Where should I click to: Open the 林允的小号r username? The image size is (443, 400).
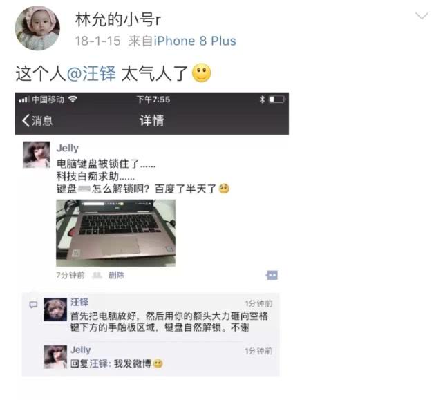coord(118,19)
